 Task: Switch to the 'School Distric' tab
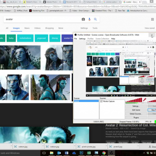click(92, 2)
